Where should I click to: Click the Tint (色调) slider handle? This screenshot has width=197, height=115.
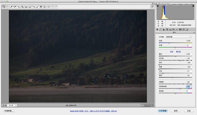[175, 47]
